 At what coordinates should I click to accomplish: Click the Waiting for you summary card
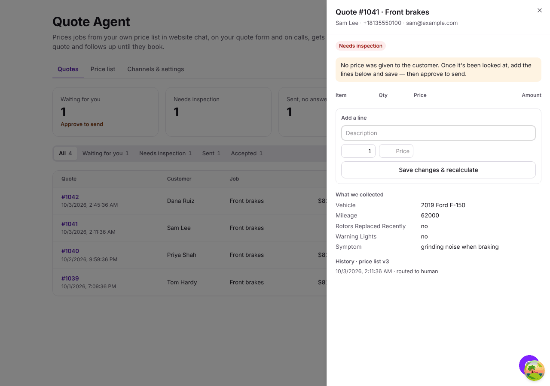pyautogui.click(x=105, y=112)
